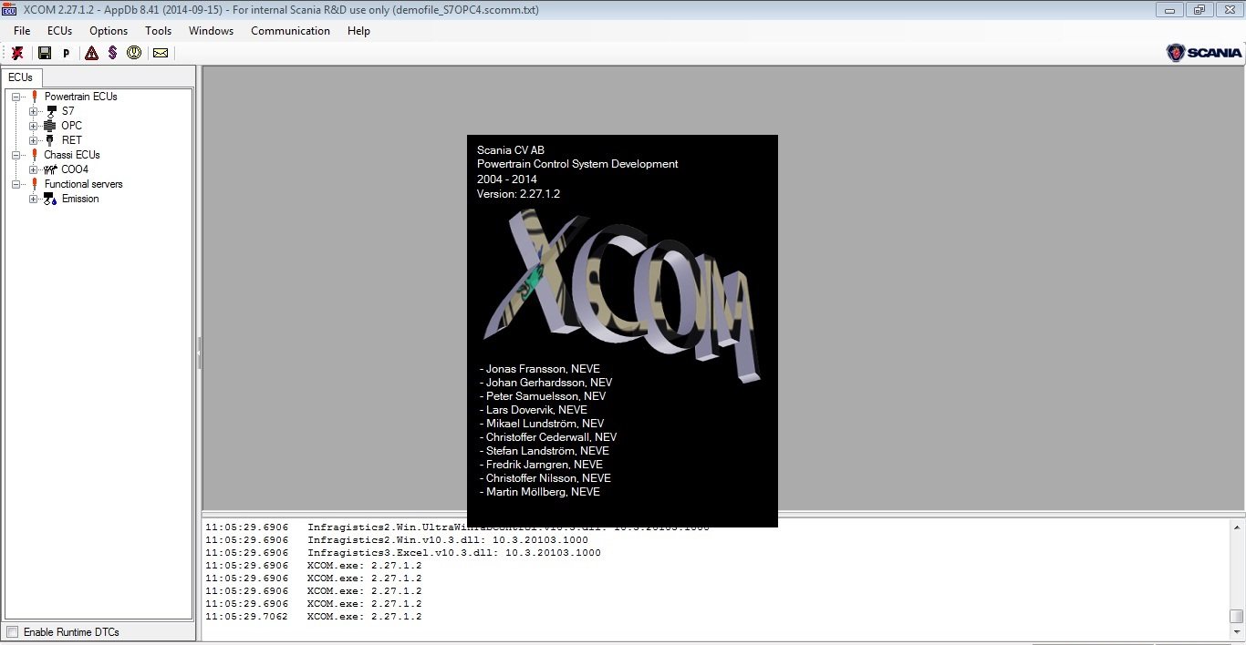Screen dimensions: 1246x645
Task: Switch to the ECUs panel tab
Action: 21,77
